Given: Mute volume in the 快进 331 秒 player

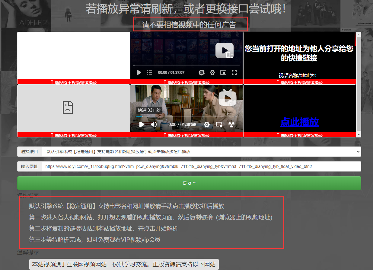Looking at the screenshot, I should [x=154, y=124].
